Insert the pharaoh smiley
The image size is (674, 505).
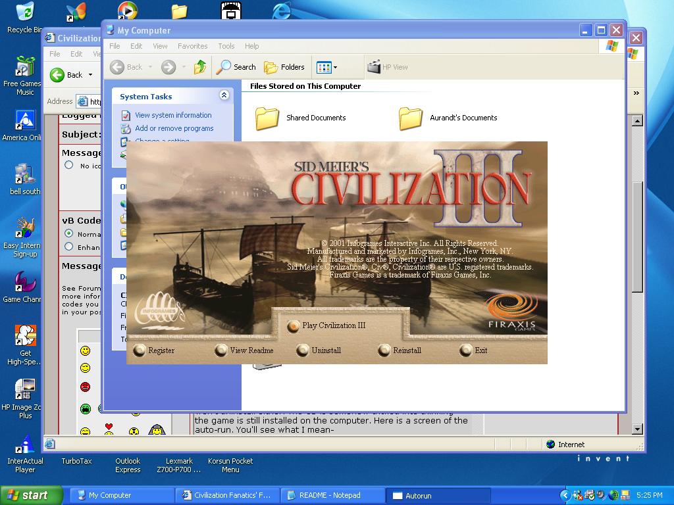157,429
